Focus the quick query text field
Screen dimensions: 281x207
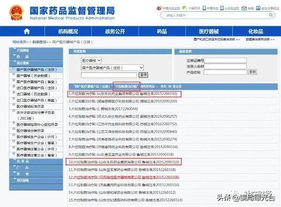109,75
